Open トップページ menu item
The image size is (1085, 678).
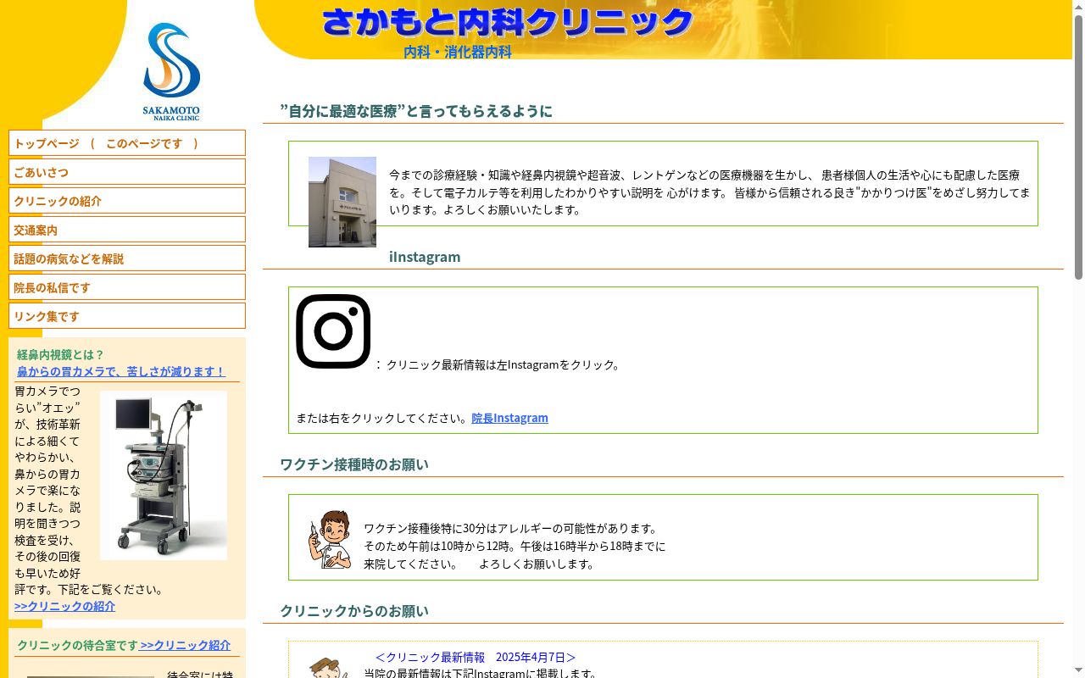tap(127, 143)
